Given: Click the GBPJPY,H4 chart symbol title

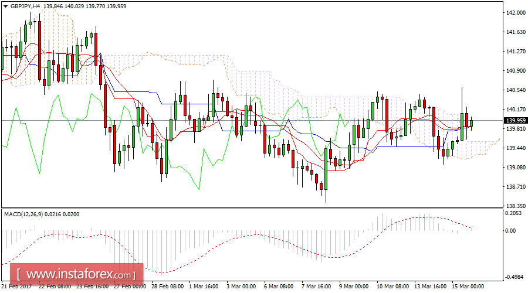Looking at the screenshot, I should [25, 6].
